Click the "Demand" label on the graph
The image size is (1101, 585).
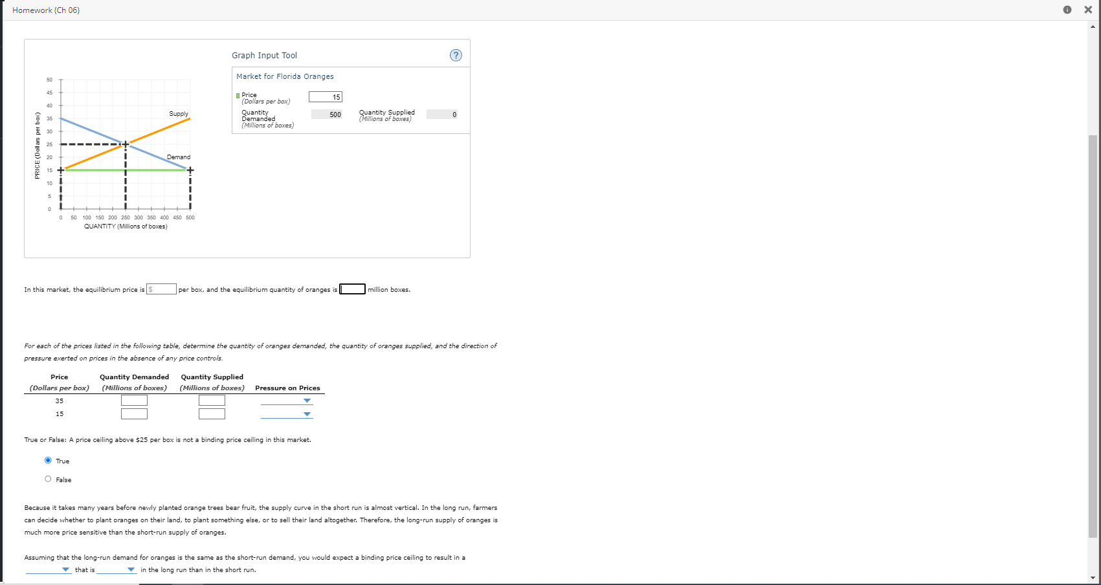point(179,157)
